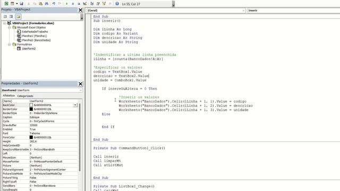Toggle Design Mode icon
340x191 pixels.
click(85, 4)
